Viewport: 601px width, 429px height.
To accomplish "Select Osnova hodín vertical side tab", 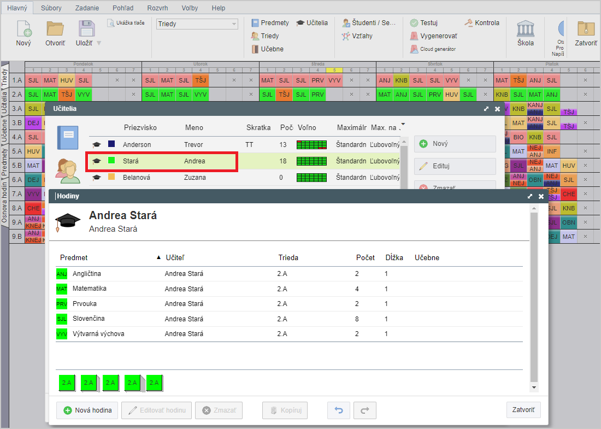I will coord(4,202).
